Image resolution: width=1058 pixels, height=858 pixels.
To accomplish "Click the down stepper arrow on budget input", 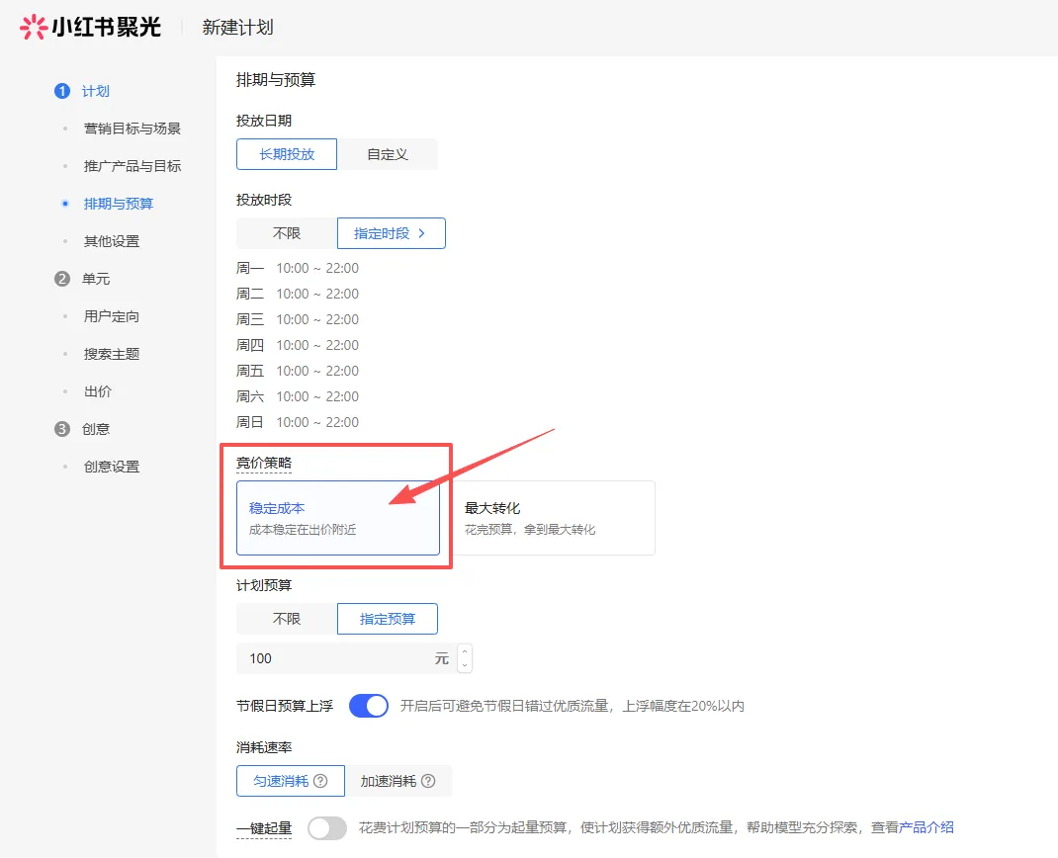I will click(x=465, y=665).
